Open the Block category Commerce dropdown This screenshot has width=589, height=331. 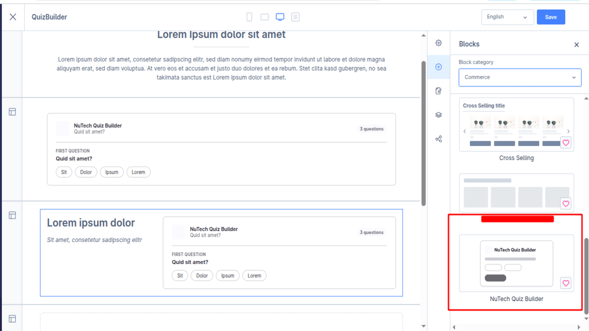[x=520, y=77]
